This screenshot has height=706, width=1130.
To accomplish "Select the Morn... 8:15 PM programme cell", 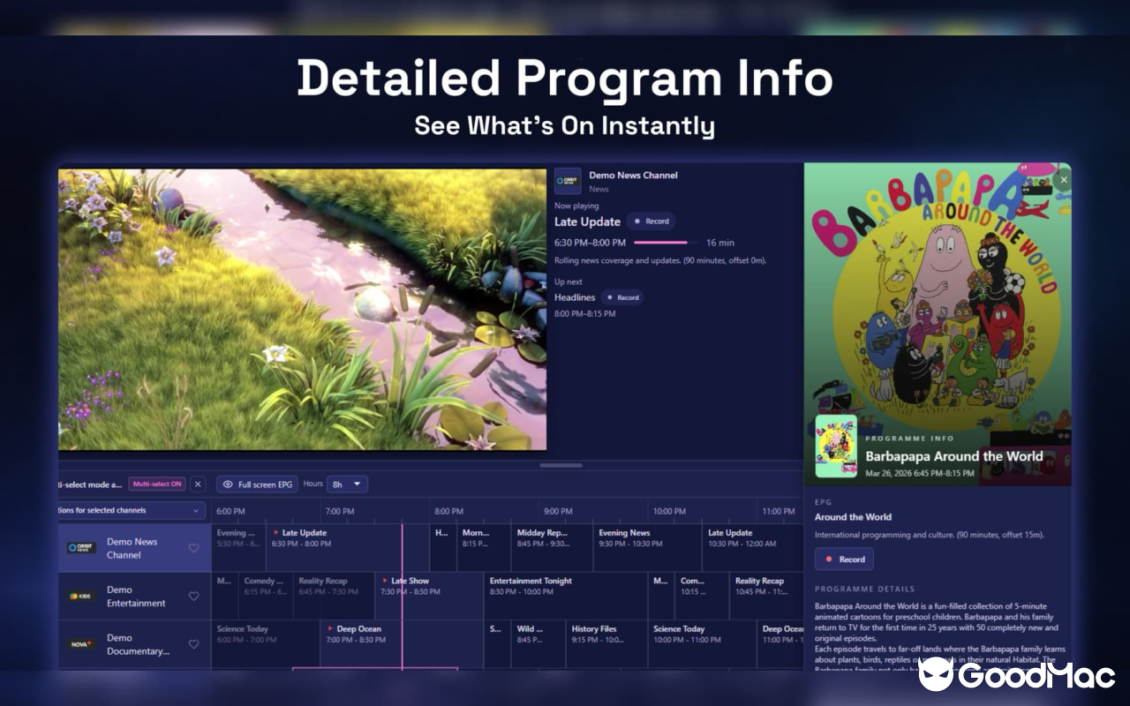I will pyautogui.click(x=484, y=548).
